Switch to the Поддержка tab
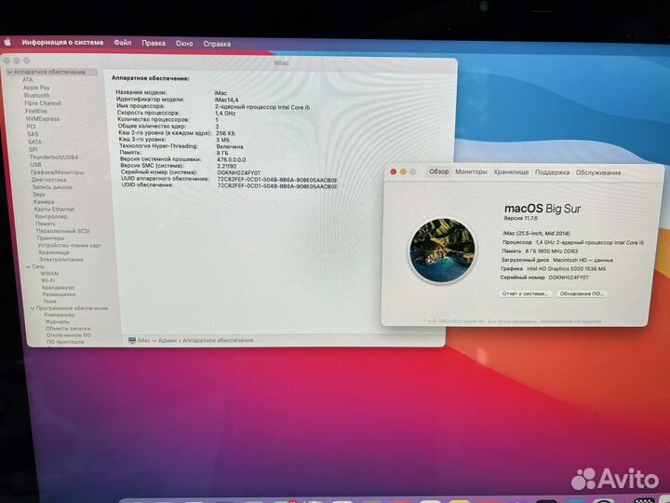The image size is (670, 503). (552, 172)
